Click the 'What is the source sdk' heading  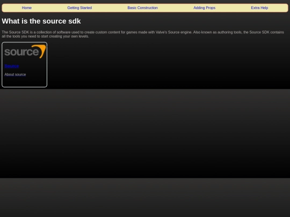[x=41, y=21]
